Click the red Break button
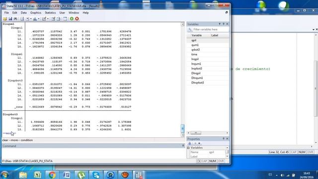The image size is (318, 179). point(77,19)
